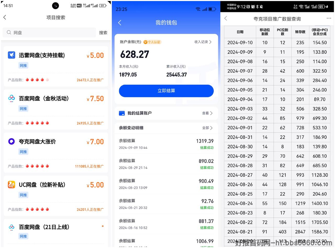335x248 pixels.
Task: Tap Wi-Fi icon in wallet status bar
Action: point(198,9)
